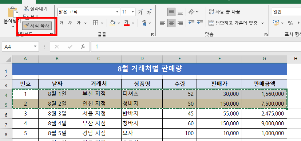The width and height of the screenshot is (301, 141).
Task: Click the Paste (붙여넣기) clipboard icon
Action: [x=13, y=12]
